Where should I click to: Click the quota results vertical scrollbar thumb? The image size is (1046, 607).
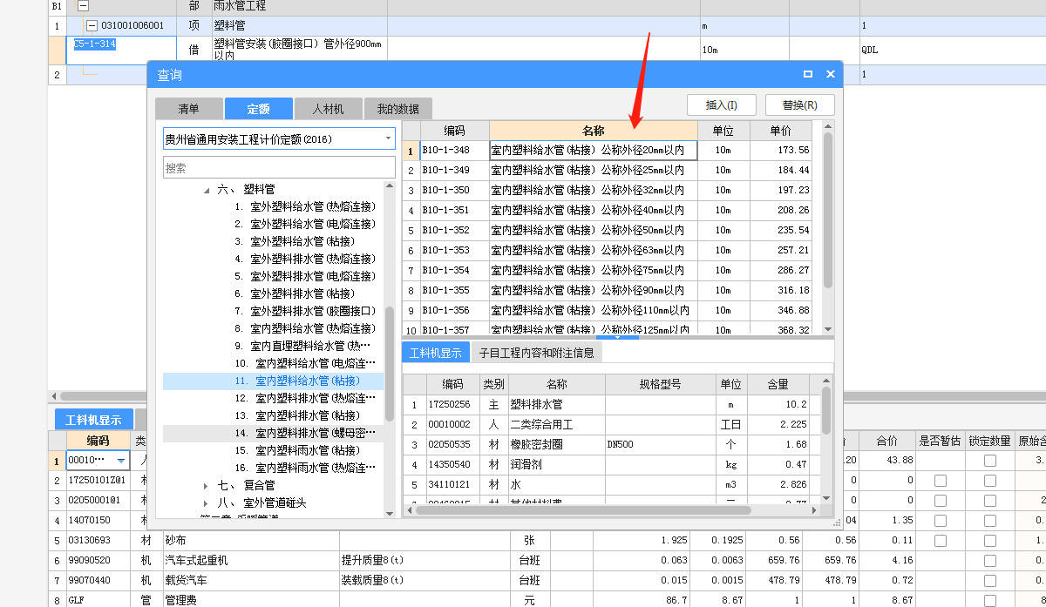click(x=828, y=211)
